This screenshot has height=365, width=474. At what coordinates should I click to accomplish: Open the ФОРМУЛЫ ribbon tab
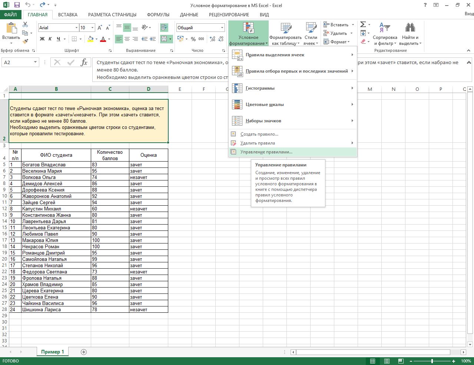tap(158, 15)
